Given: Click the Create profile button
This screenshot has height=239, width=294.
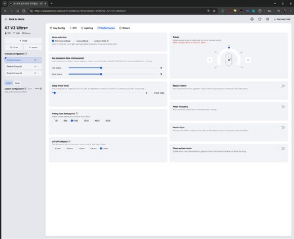Looking at the screenshot, I should coord(23,41).
